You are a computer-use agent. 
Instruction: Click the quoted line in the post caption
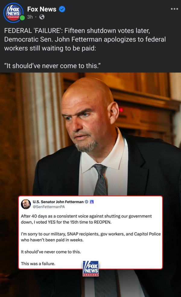tap(52, 66)
